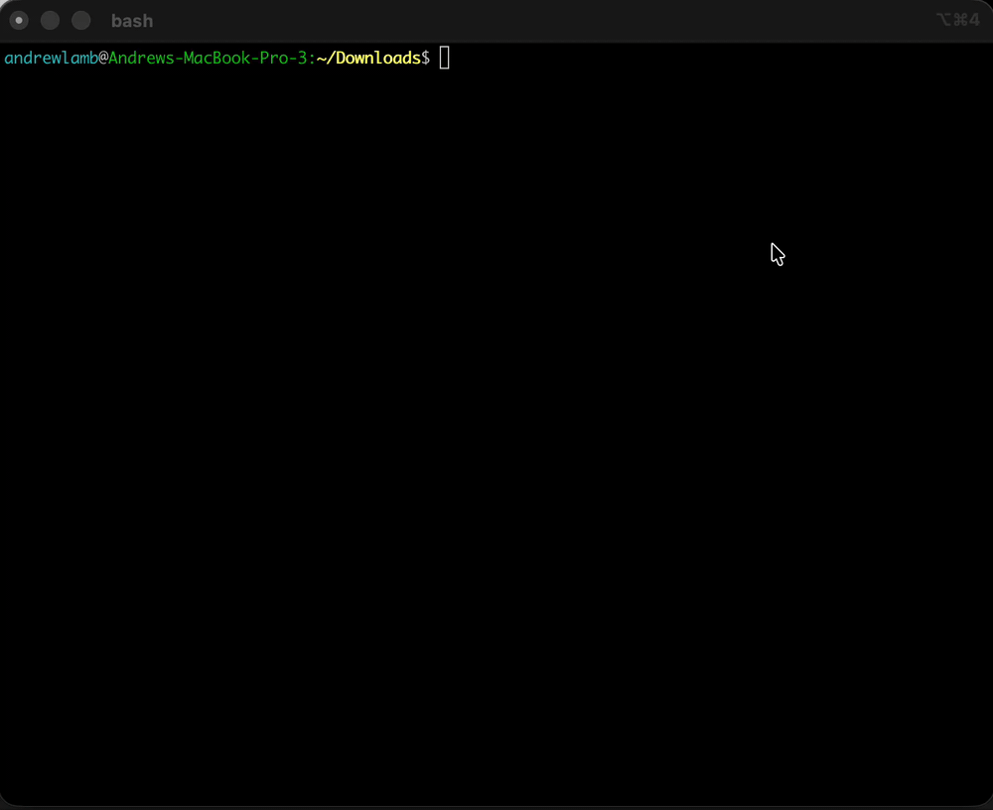Click the Andrews-MacBook-Pro-3 hostname text

208,59
